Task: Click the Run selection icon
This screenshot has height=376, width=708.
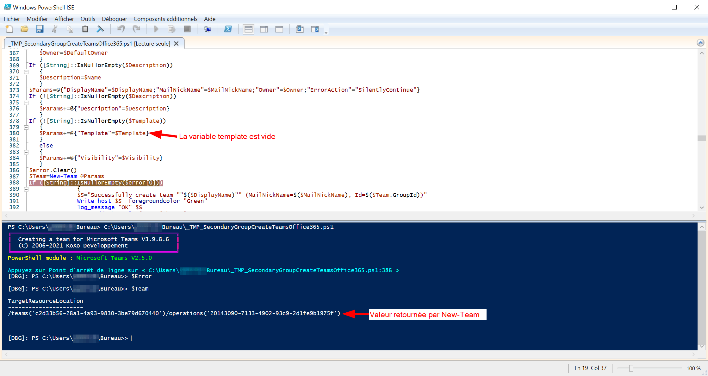Action: coord(171,29)
